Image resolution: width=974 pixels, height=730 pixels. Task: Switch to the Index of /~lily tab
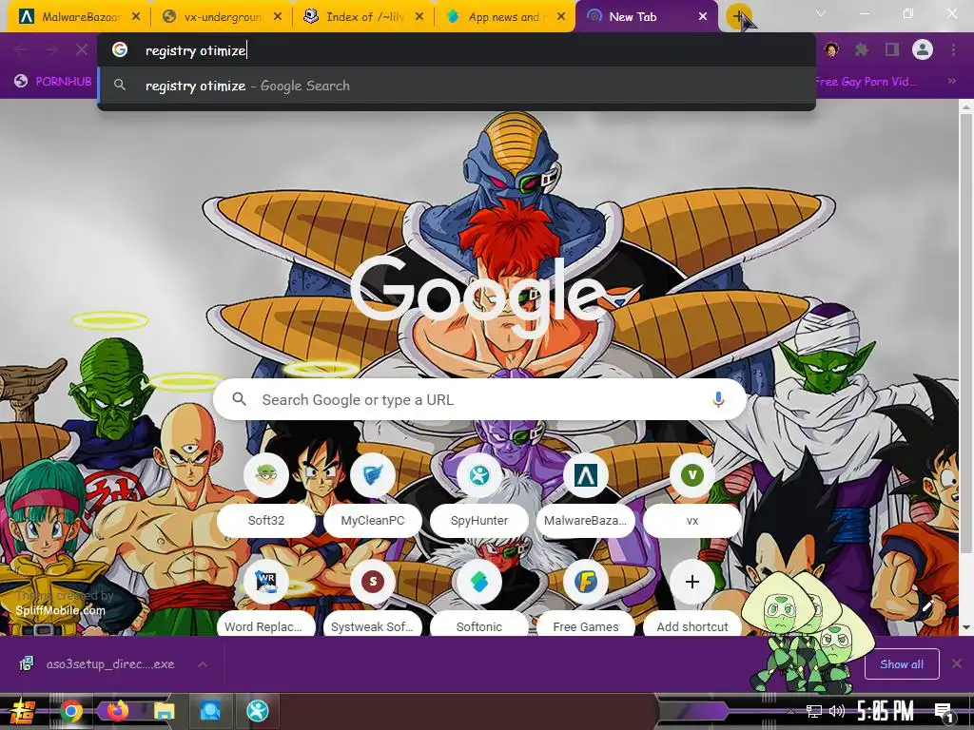point(356,17)
